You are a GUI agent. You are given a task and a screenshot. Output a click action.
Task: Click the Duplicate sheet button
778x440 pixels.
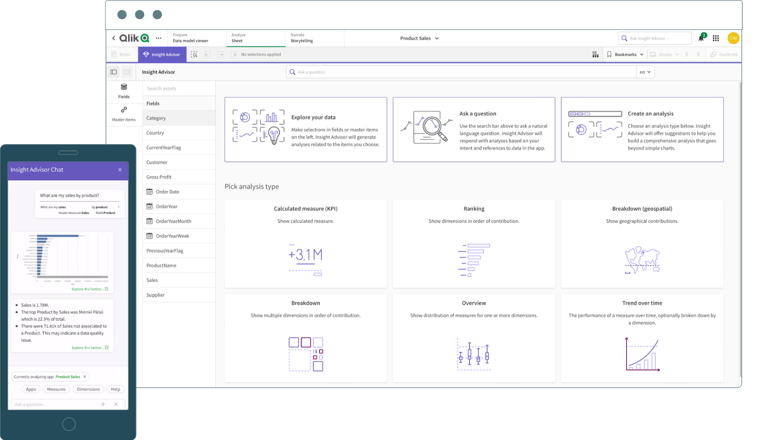point(724,54)
